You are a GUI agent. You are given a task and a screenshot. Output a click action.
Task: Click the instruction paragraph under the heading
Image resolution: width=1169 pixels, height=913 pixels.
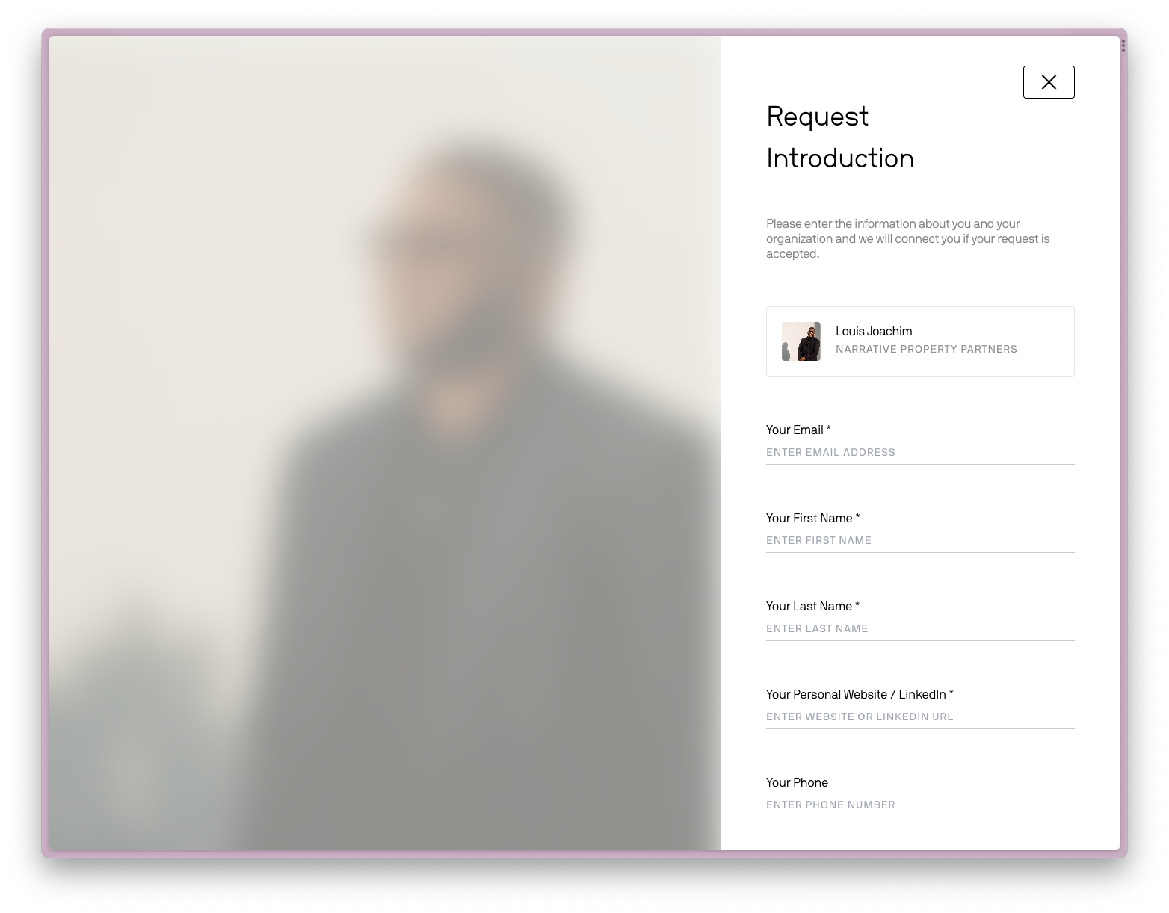908,238
